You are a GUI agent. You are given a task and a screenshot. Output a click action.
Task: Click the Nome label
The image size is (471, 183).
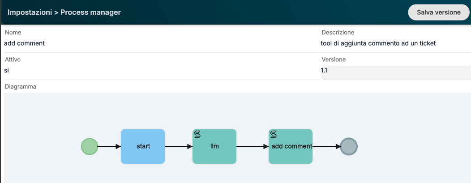[x=13, y=32]
